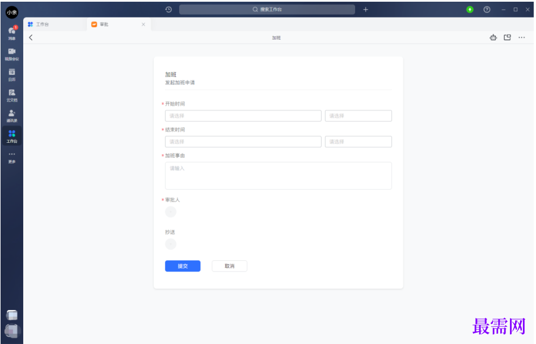
Task: Open the help question-mark icon
Action: click(x=487, y=10)
